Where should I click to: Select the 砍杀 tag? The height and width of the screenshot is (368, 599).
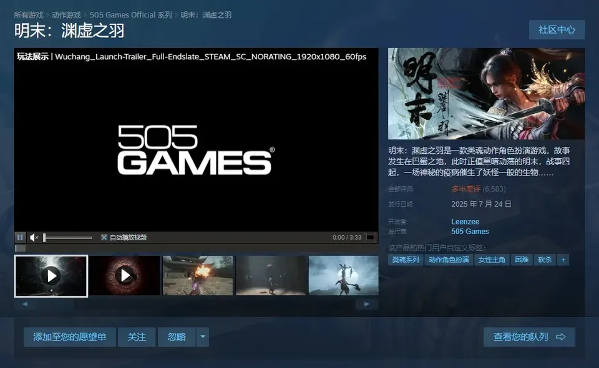coord(545,260)
